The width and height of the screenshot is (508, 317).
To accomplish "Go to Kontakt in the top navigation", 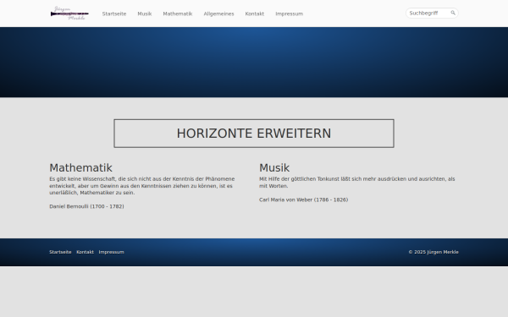I will tap(255, 14).
